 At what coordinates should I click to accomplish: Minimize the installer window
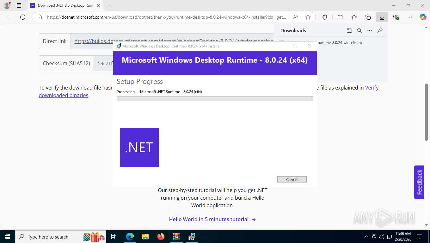click(x=280, y=46)
